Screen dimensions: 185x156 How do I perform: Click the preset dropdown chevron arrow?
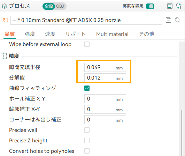[x=14, y=20]
